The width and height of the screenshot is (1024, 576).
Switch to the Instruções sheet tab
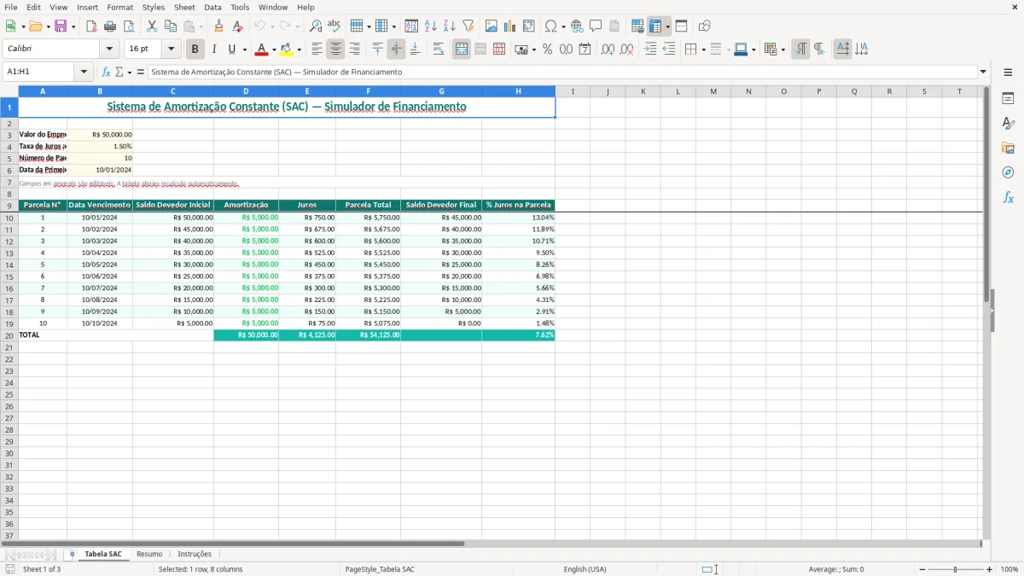tap(195, 554)
